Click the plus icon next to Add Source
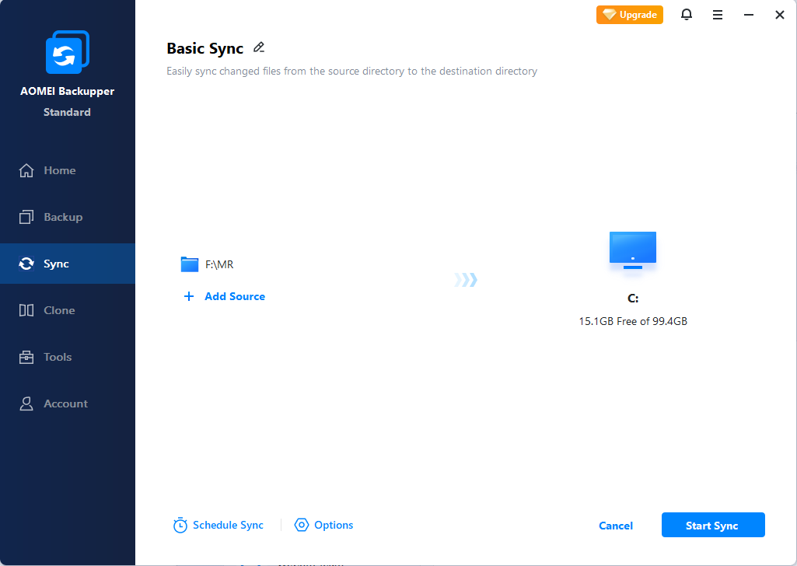Viewport: 797px width, 566px height. (x=189, y=296)
